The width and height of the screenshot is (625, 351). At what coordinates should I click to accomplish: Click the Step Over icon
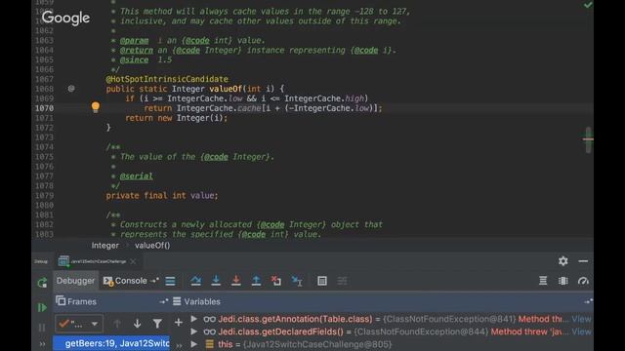coord(195,281)
